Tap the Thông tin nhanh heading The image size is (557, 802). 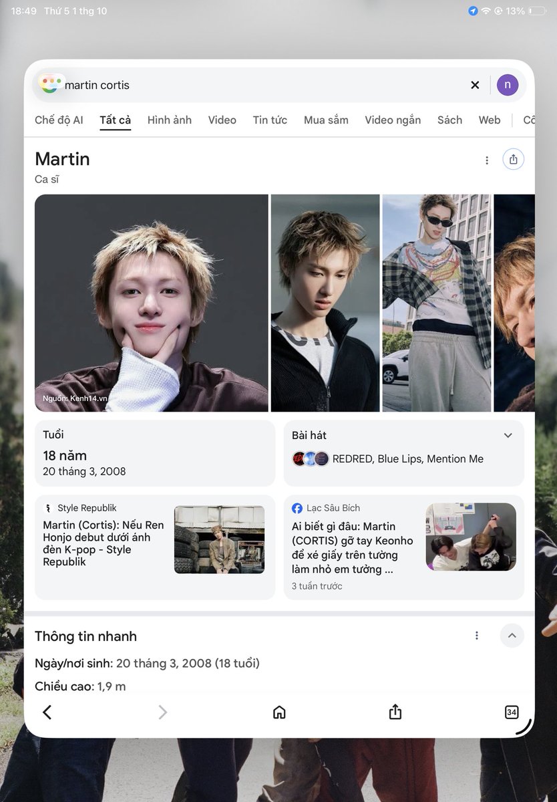coord(85,636)
